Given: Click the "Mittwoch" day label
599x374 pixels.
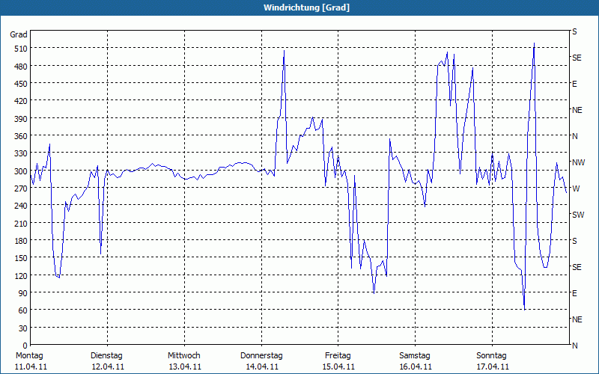Looking at the screenshot, I should click(x=184, y=356).
